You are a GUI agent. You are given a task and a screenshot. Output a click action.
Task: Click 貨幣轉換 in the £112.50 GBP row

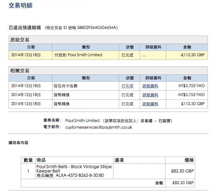pos(61,104)
